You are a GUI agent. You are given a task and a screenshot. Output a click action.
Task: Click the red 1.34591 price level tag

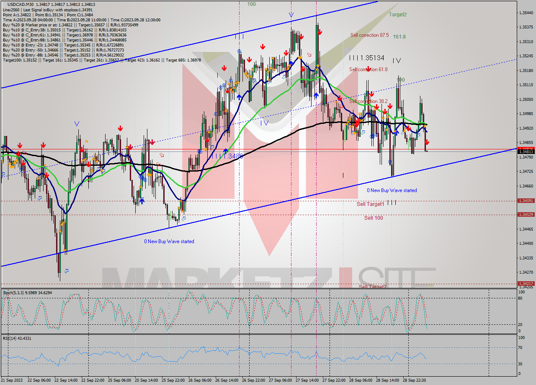point(526,201)
